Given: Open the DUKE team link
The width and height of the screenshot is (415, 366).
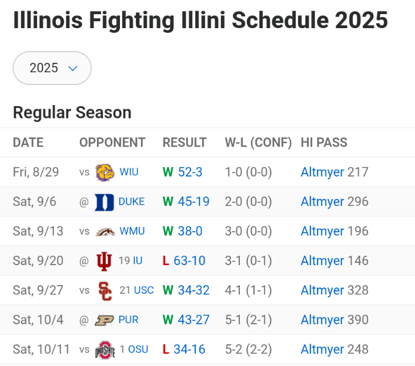Looking at the screenshot, I should (x=132, y=202).
